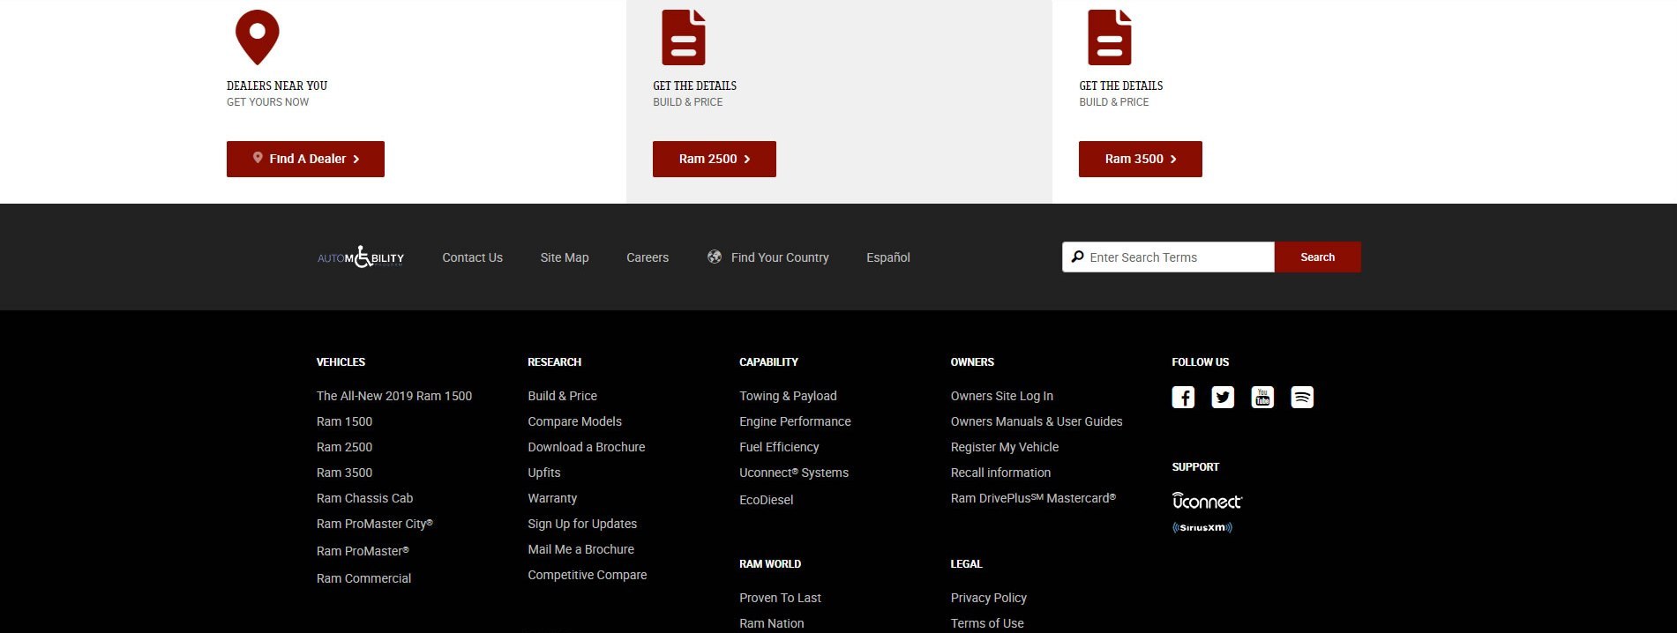The width and height of the screenshot is (1677, 633).
Task: Open the Twitter social icon
Action: pos(1223,398)
